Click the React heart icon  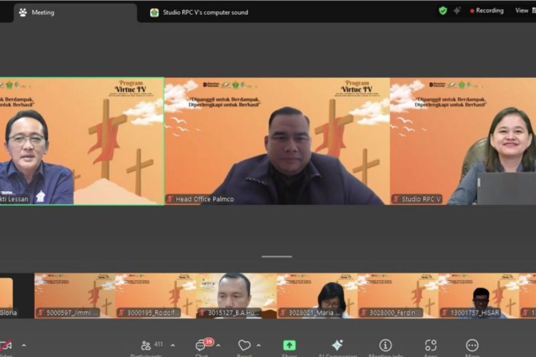pyautogui.click(x=244, y=346)
